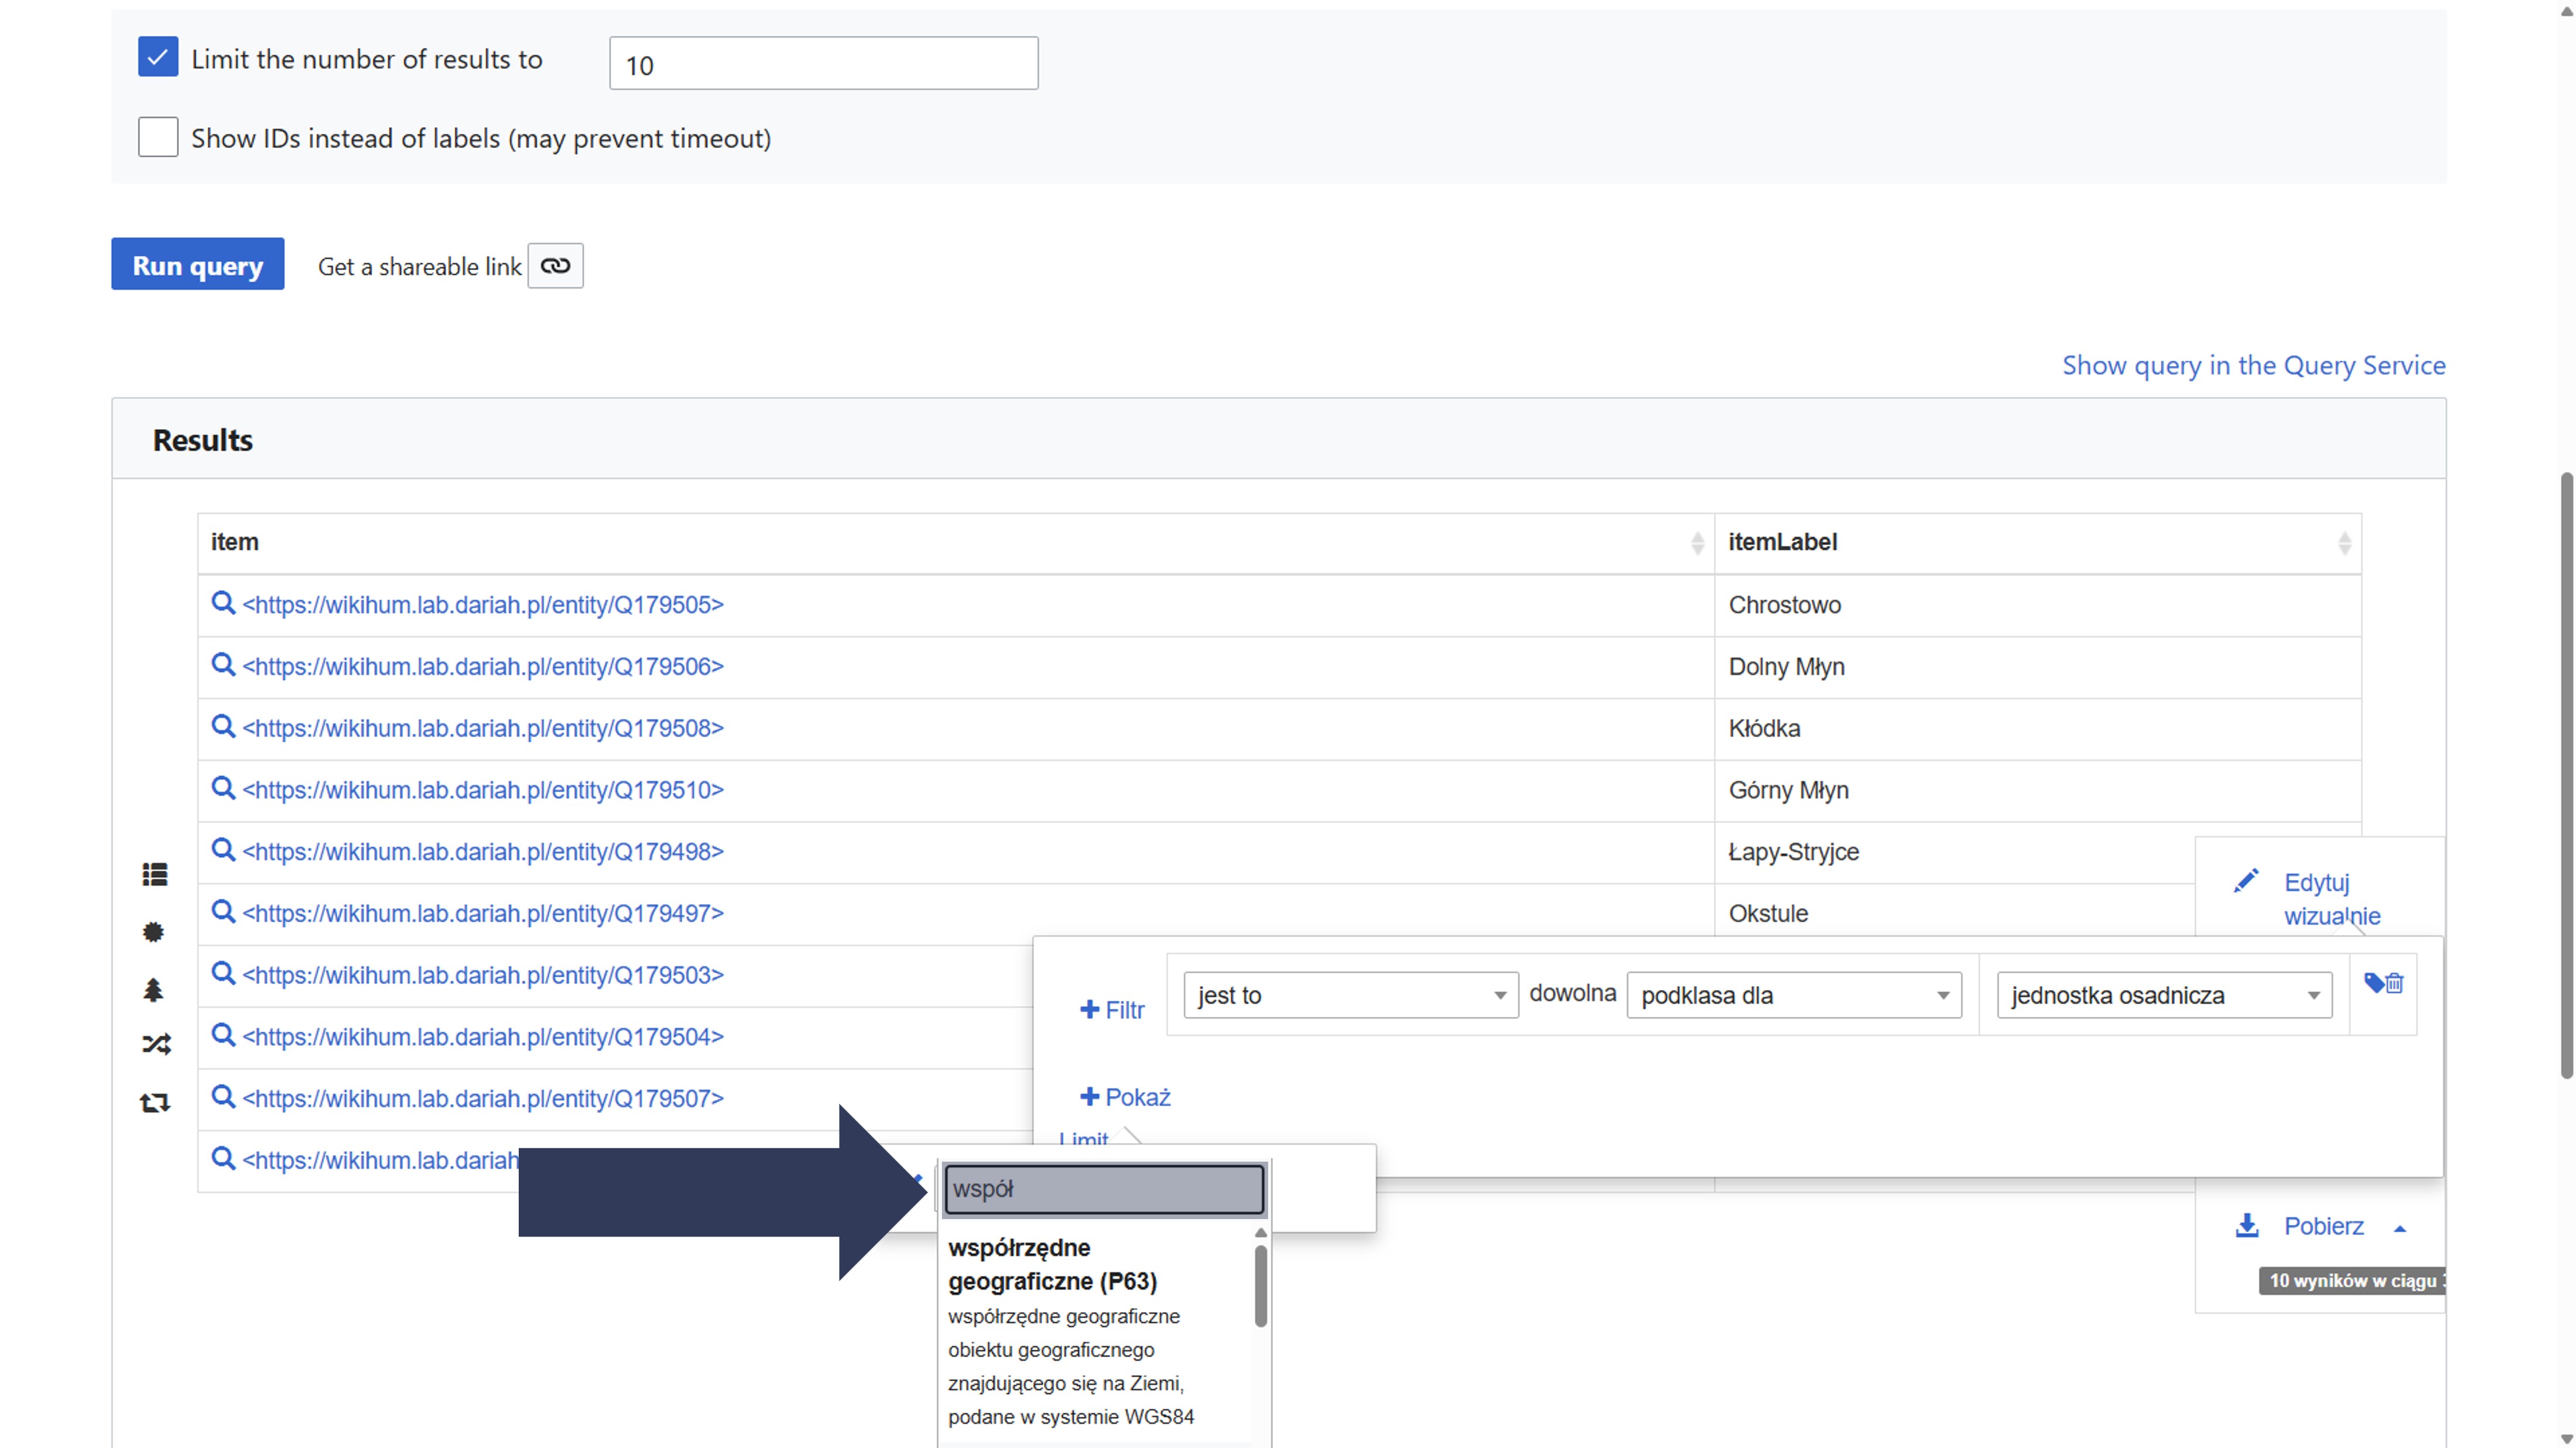The image size is (2576, 1448).
Task: Uncheck Limit the number of results
Action: [x=158, y=58]
